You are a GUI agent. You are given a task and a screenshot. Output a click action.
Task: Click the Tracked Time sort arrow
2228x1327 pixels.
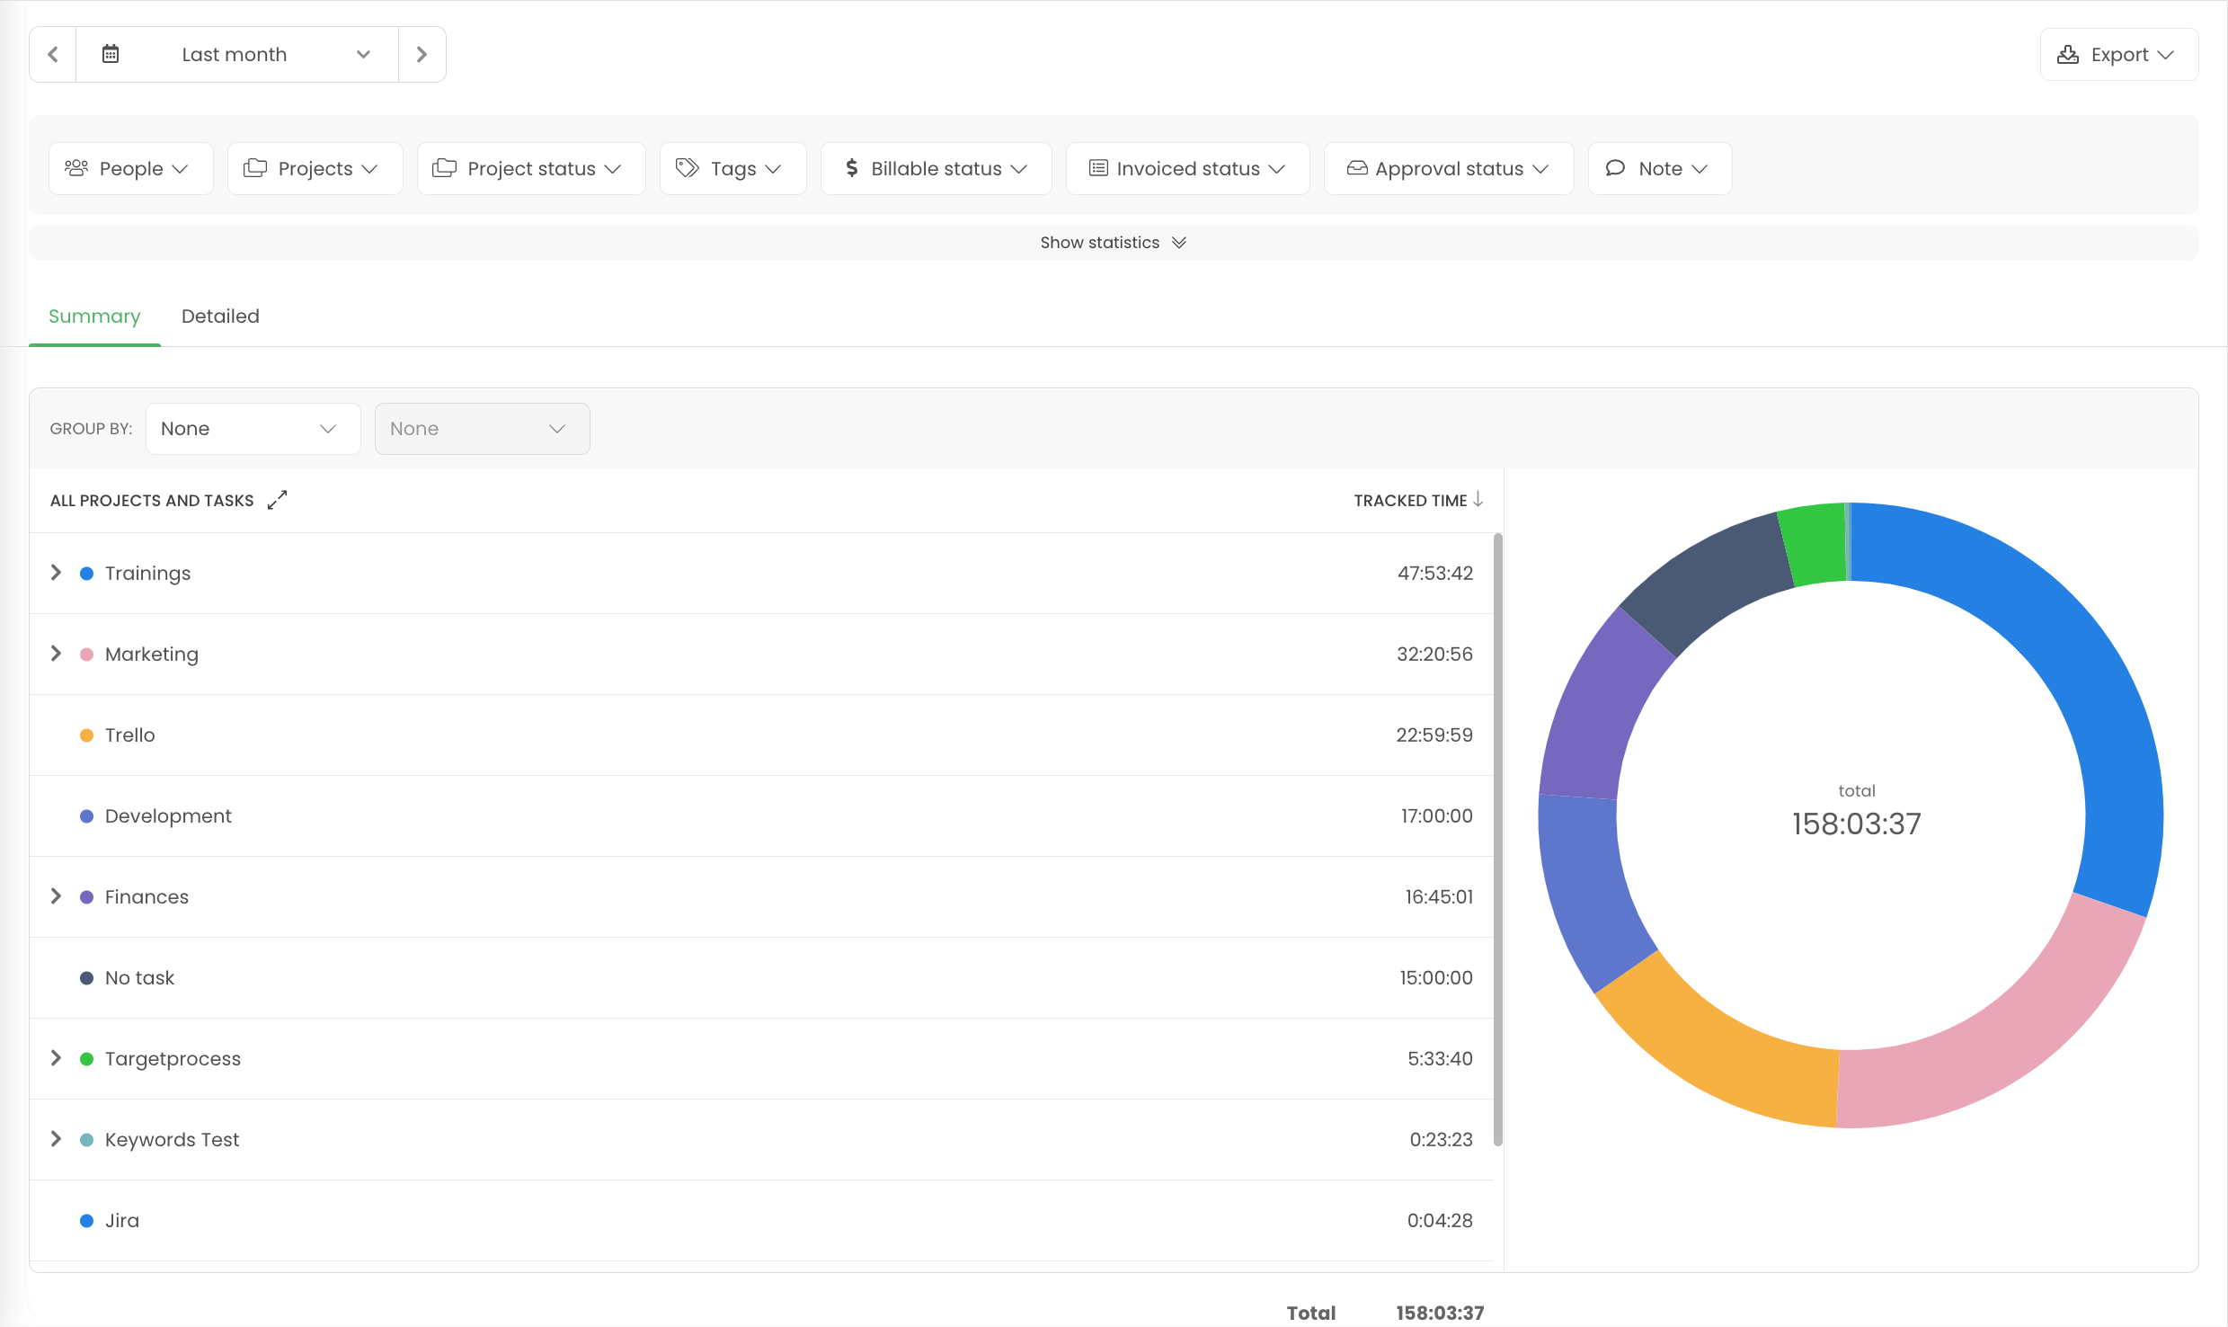tap(1478, 500)
